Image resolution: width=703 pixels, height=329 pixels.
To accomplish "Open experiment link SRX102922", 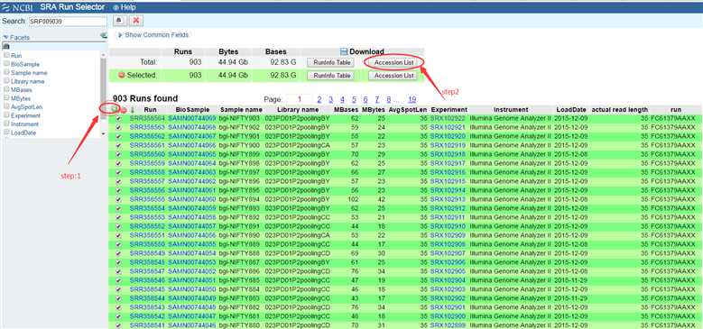I will (x=448, y=119).
